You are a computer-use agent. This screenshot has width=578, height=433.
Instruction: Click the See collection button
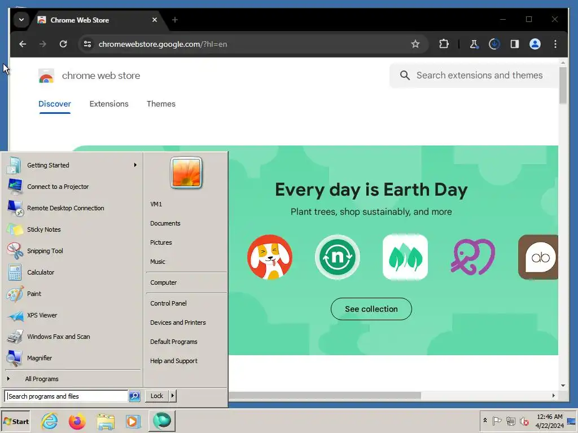(371, 309)
